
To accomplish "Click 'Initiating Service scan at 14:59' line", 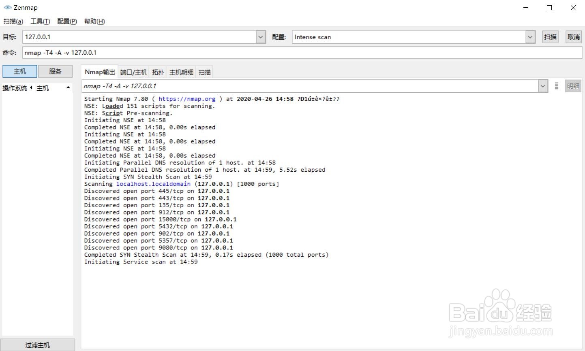I will [x=141, y=262].
